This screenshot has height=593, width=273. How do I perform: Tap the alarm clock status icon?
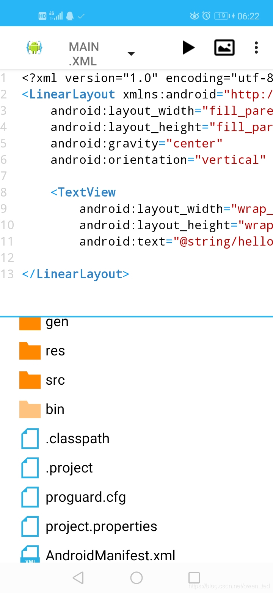pyautogui.click(x=206, y=16)
